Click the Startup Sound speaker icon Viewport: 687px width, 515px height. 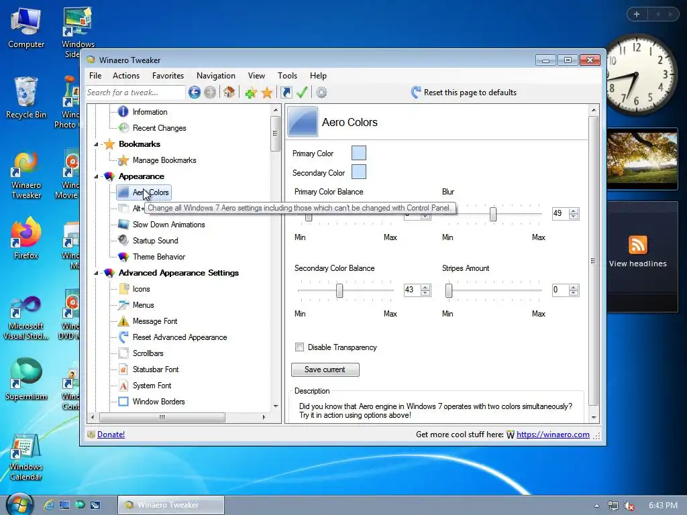tap(123, 241)
